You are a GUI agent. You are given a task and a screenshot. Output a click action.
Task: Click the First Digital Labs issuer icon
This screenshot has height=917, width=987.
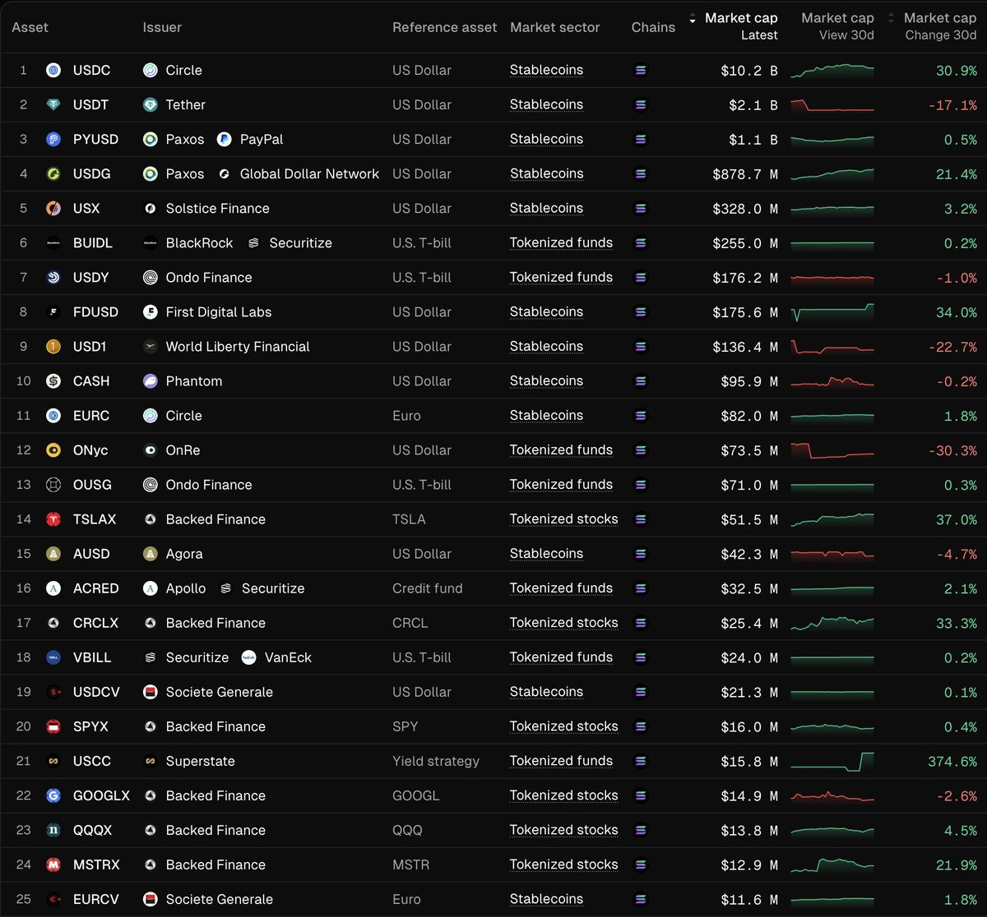[x=150, y=312]
